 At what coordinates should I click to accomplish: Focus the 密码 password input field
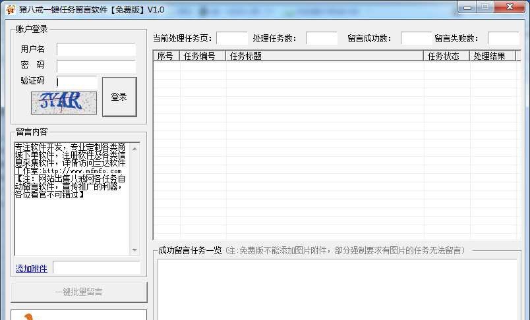coord(96,67)
